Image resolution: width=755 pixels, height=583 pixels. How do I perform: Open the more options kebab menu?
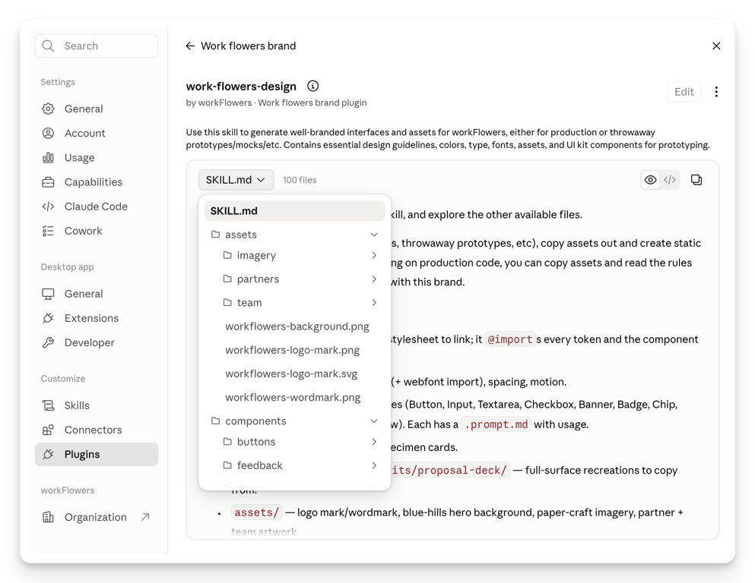pyautogui.click(x=716, y=92)
